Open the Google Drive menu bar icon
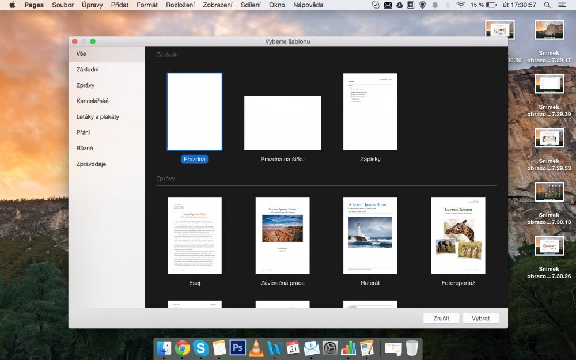 click(x=399, y=5)
